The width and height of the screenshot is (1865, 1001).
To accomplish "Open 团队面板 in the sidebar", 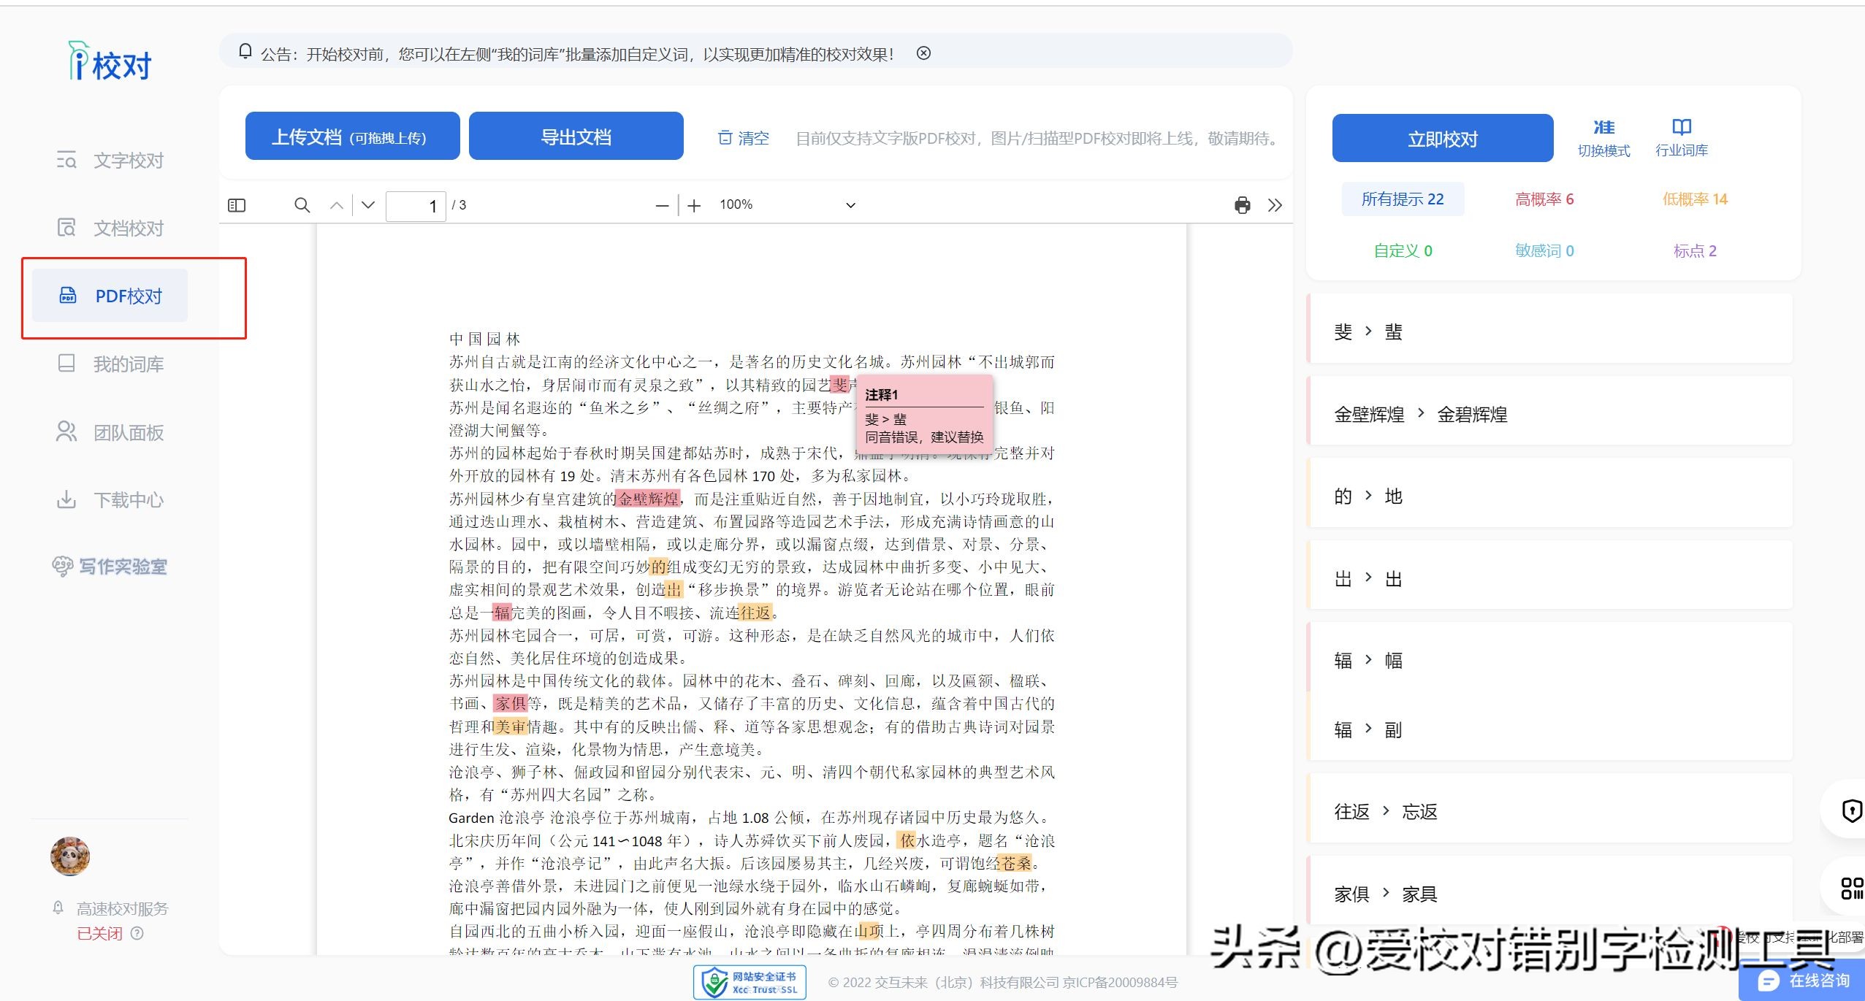I will point(110,432).
